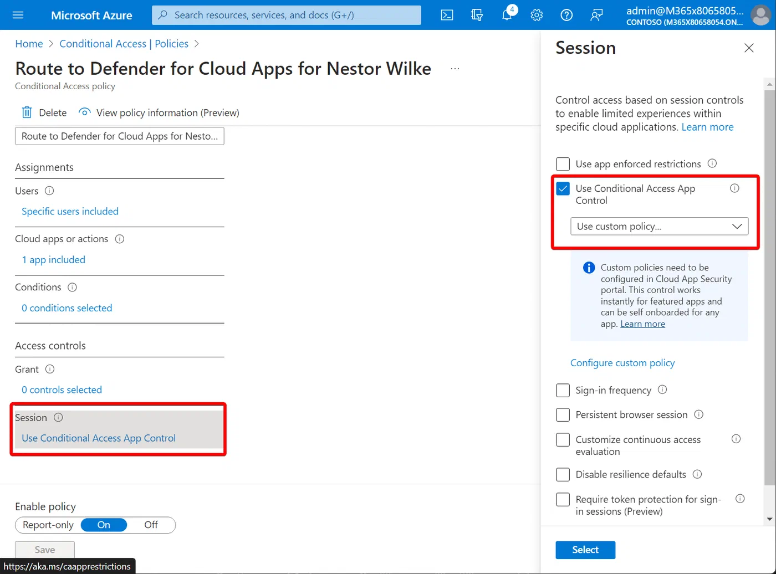Image resolution: width=776 pixels, height=574 pixels.
Task: Switch Enable policy to Off
Action: coord(151,525)
